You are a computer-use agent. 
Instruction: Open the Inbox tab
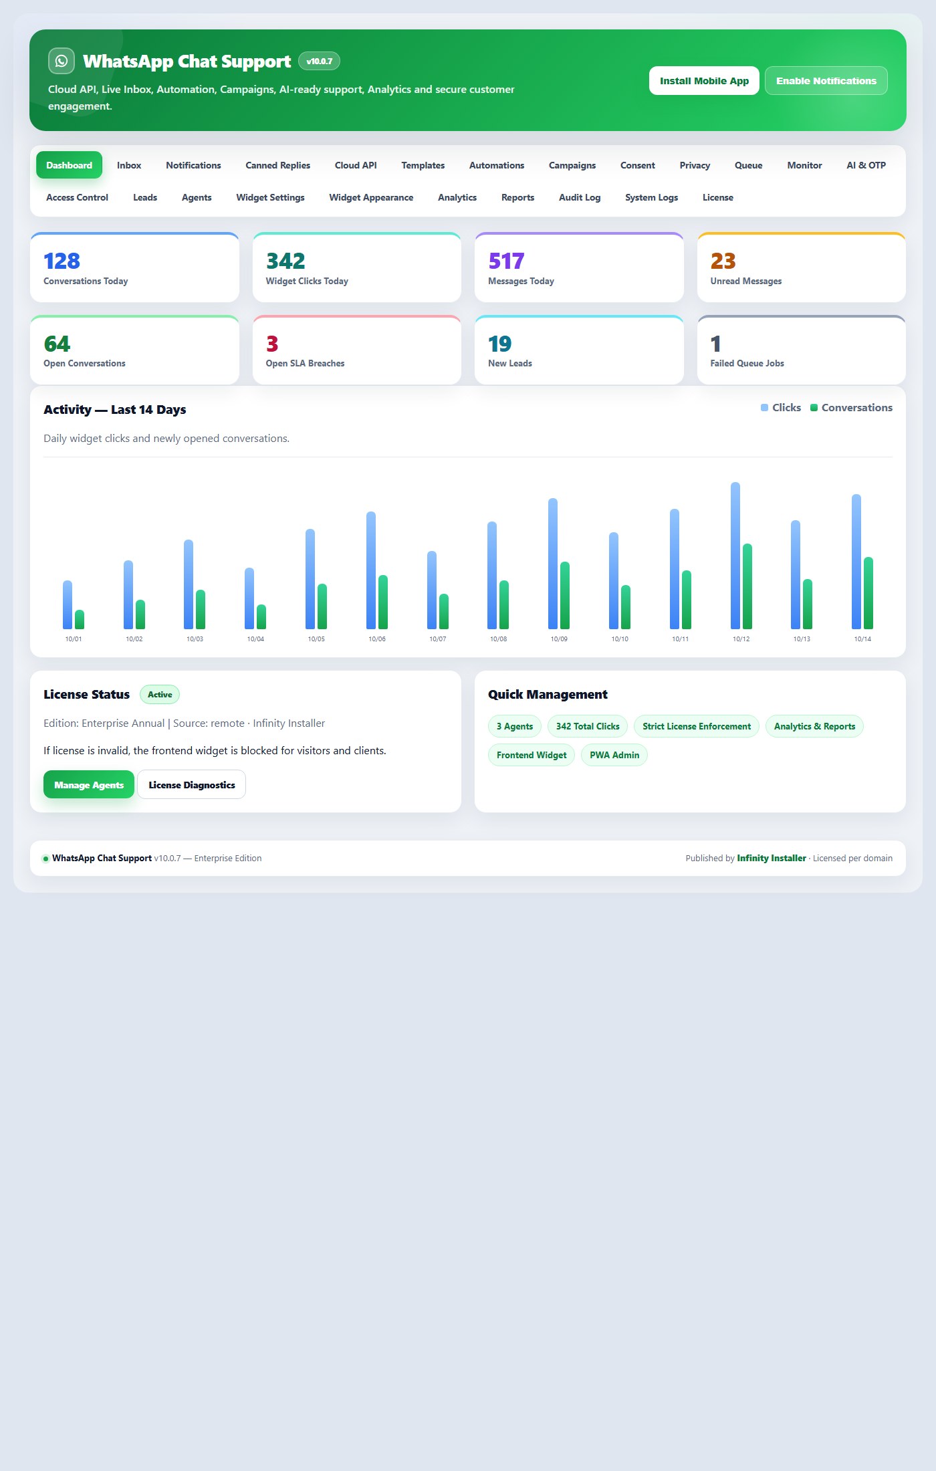(129, 165)
